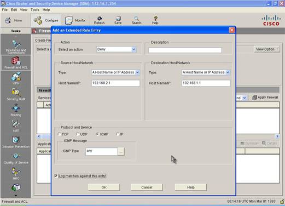Close the Add an Extended Rule Entry dialog
The width and height of the screenshot is (285, 206).
(232, 30)
